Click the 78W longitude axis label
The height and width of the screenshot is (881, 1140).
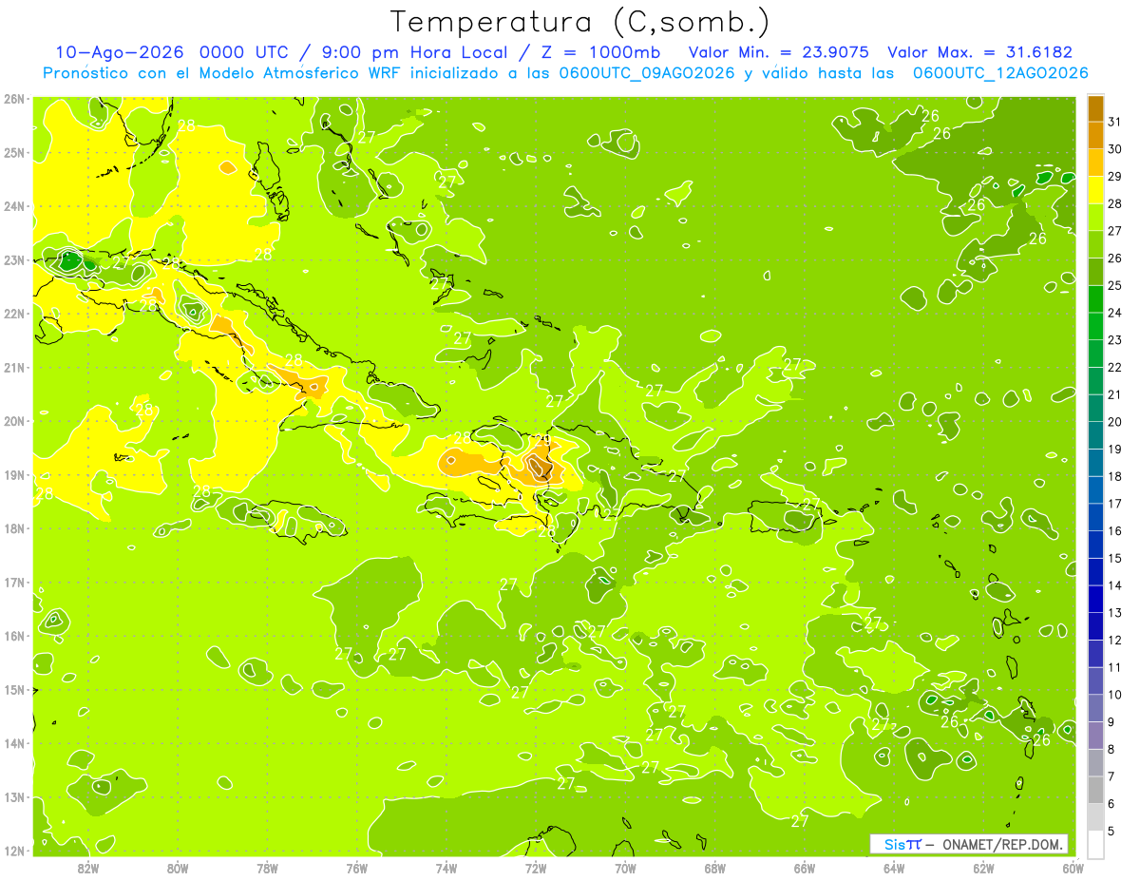[267, 868]
